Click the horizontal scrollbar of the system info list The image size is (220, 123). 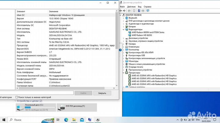pyautogui.click(x=61, y=88)
